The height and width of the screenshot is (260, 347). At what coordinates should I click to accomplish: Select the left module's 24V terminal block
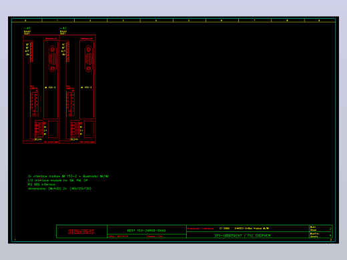[x=39, y=129]
